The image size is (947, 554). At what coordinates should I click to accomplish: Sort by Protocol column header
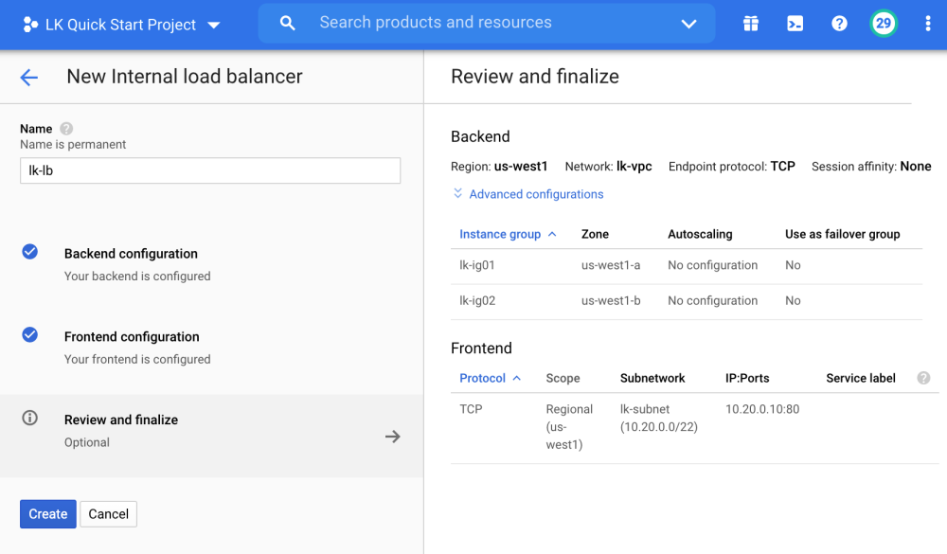tap(483, 378)
